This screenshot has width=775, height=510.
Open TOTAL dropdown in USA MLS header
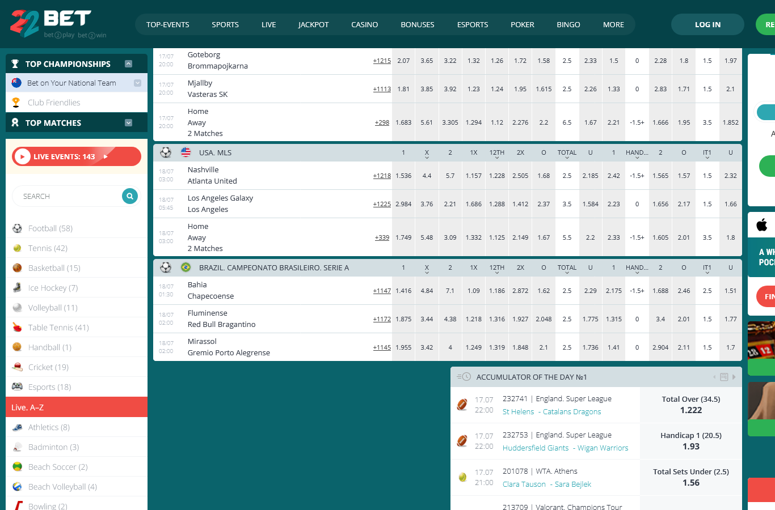pyautogui.click(x=567, y=153)
